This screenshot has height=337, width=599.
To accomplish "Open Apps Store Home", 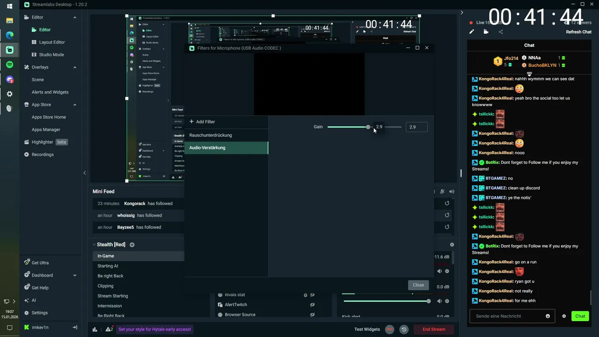I will coord(49,117).
